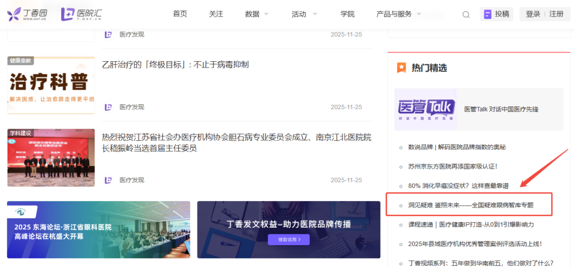Click the search magnifier icon

coord(466,15)
